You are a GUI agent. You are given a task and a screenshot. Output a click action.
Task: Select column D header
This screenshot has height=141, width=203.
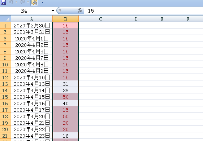[x=136, y=19]
